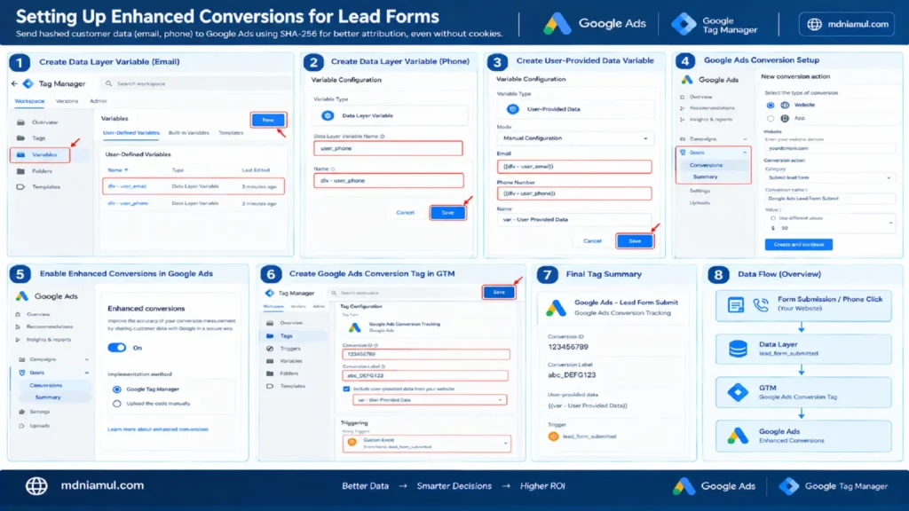Open the dlv - user_phone row in step 1 table
909x511 pixels.
pyautogui.click(x=194, y=203)
